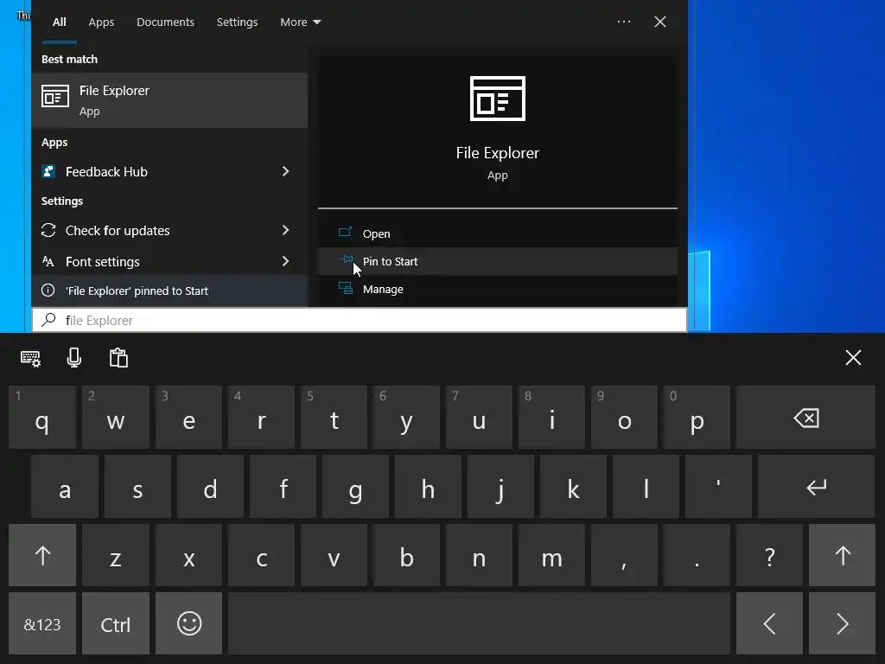Viewport: 885px width, 664px height.
Task: Tap the left Shift key
Action: click(42, 556)
